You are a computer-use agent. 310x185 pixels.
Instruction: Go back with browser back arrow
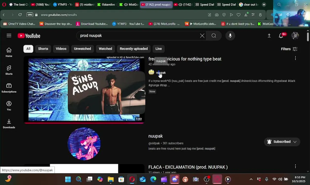[x=4, y=15]
